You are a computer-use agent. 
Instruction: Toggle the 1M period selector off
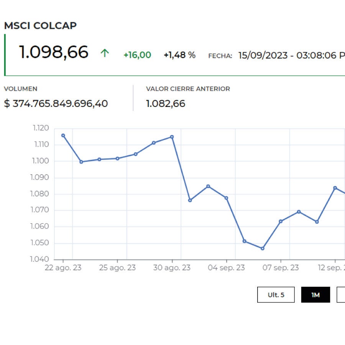click(x=316, y=295)
